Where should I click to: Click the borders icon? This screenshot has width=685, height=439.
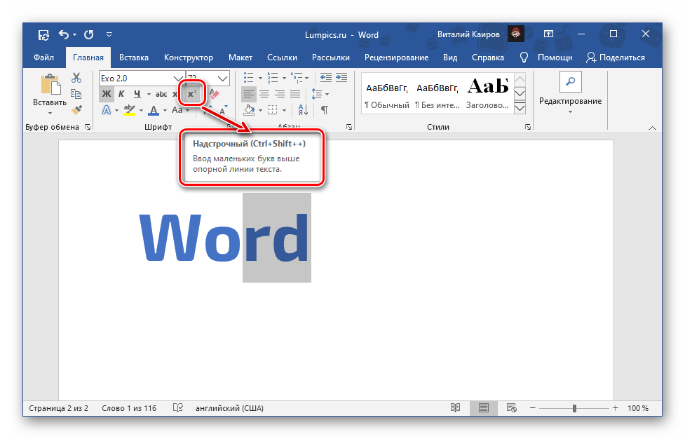point(273,110)
